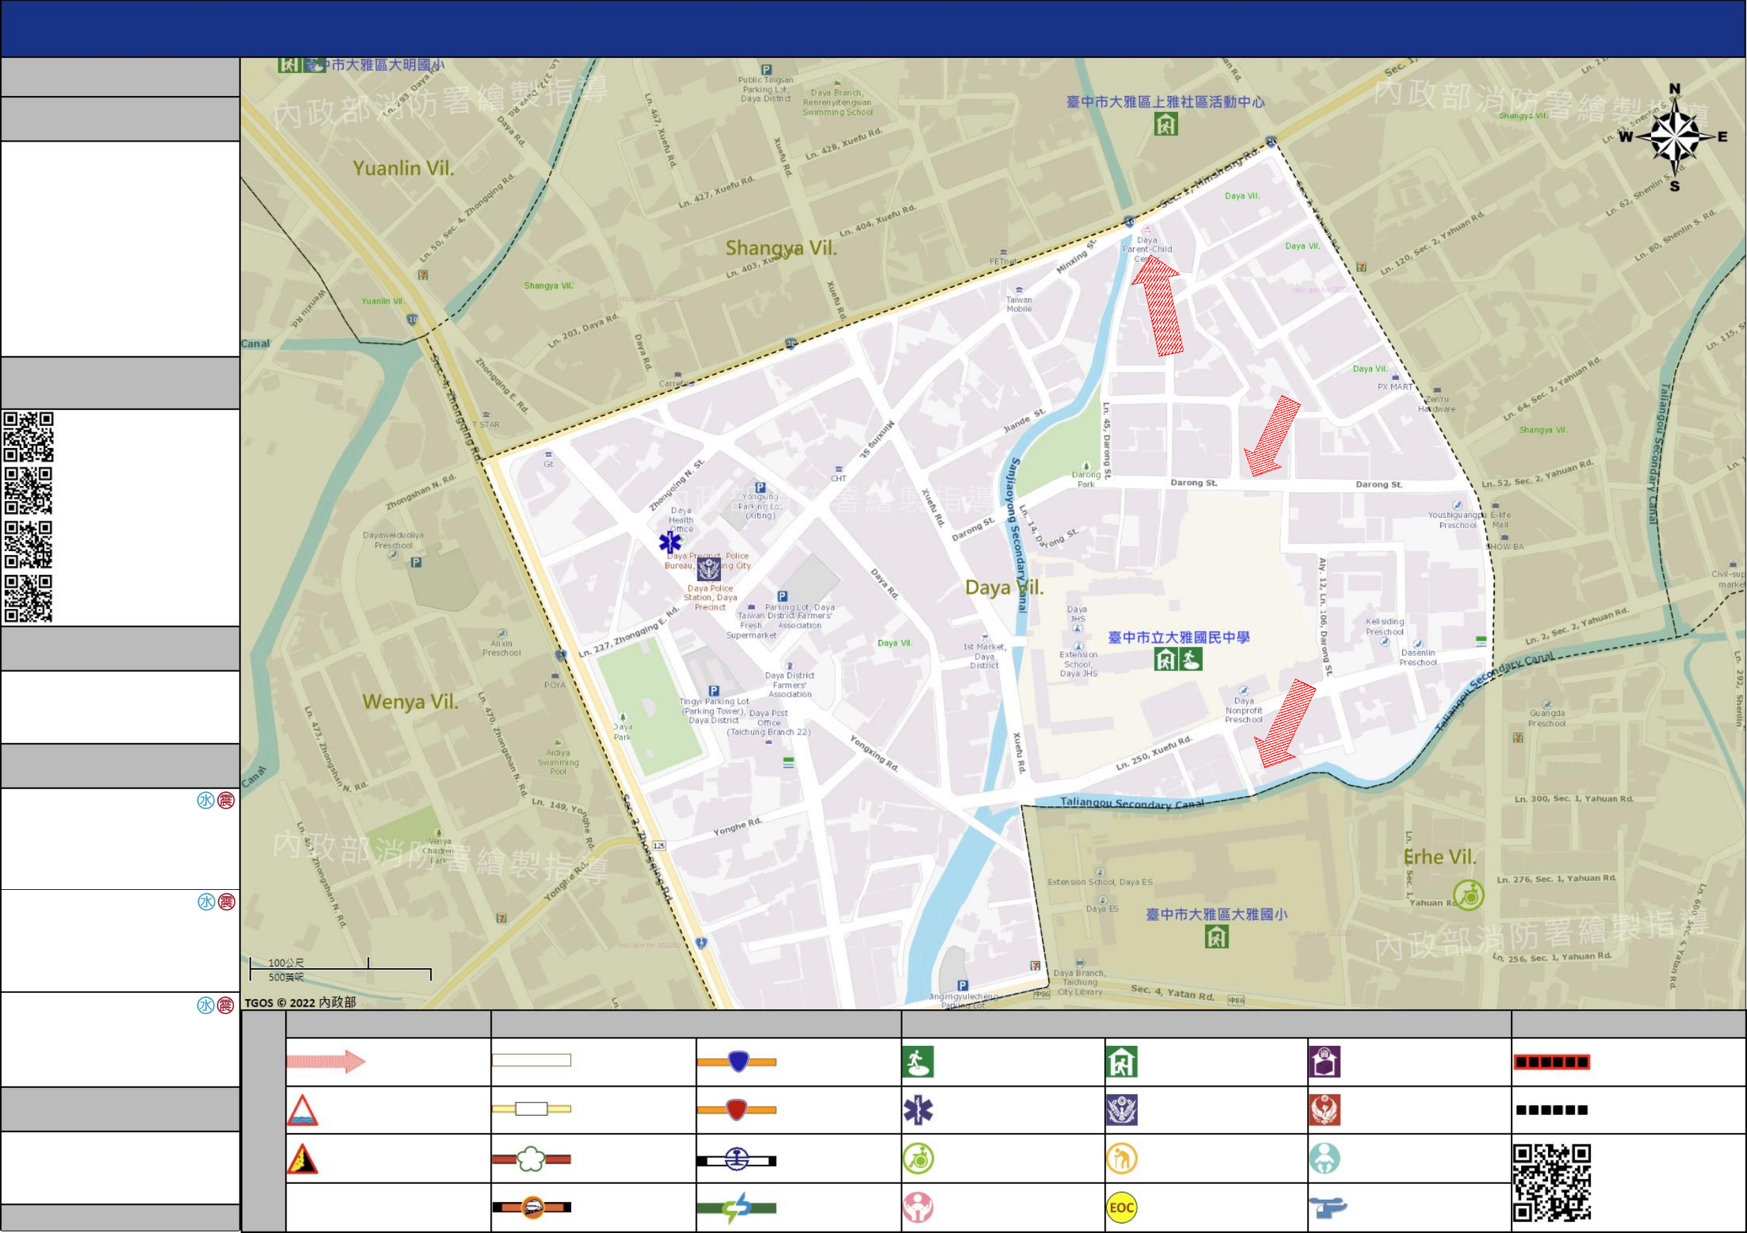Click the green lightning-bolt line legend symbol
The width and height of the screenshot is (1747, 1233).
[737, 1208]
